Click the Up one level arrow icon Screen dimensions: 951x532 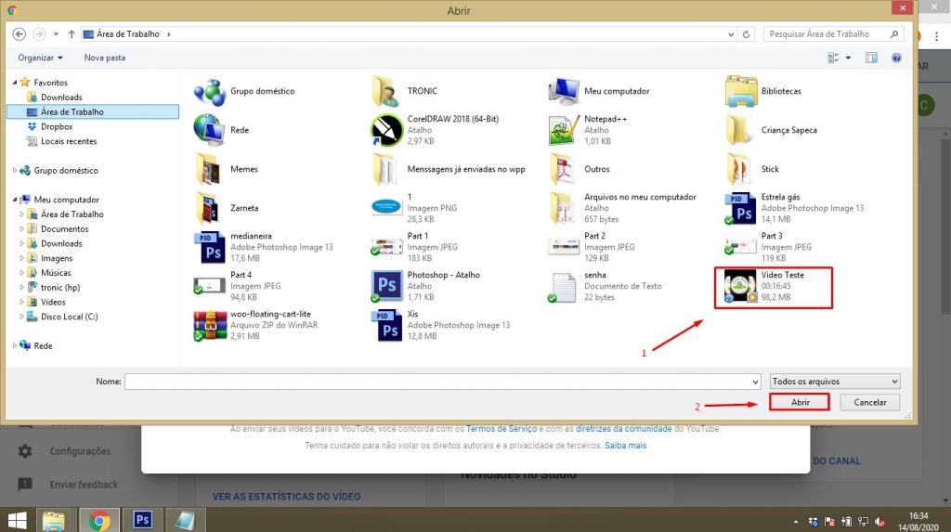tap(72, 34)
